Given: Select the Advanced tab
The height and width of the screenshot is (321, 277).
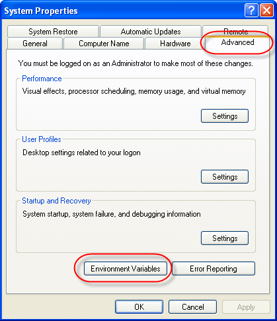Looking at the screenshot, I should [237, 42].
